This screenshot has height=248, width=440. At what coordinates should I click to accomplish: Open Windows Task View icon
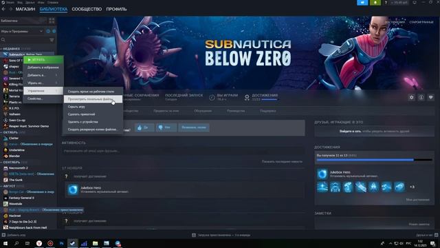point(27,243)
